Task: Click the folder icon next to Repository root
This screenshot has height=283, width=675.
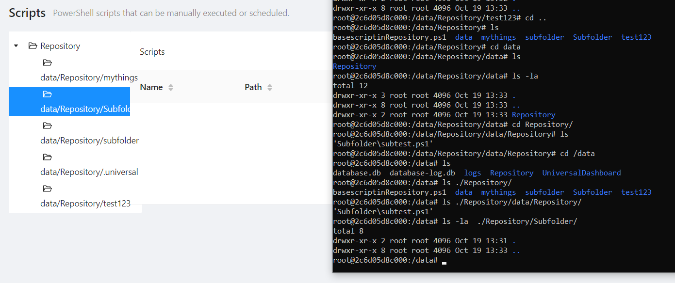Action: [32, 46]
